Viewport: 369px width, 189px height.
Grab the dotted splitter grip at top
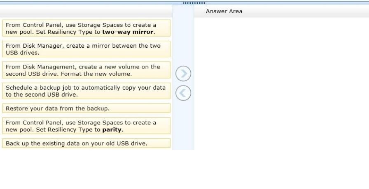pos(194,3)
